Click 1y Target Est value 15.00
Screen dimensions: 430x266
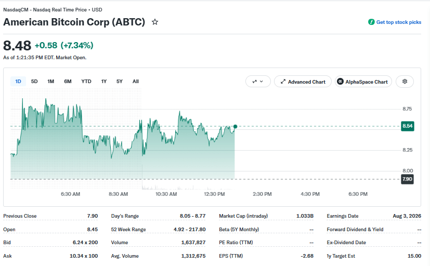(x=414, y=256)
